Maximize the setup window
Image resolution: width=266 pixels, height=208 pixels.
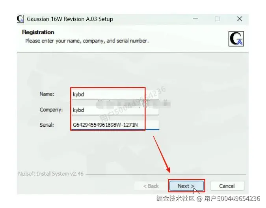point(217,19)
